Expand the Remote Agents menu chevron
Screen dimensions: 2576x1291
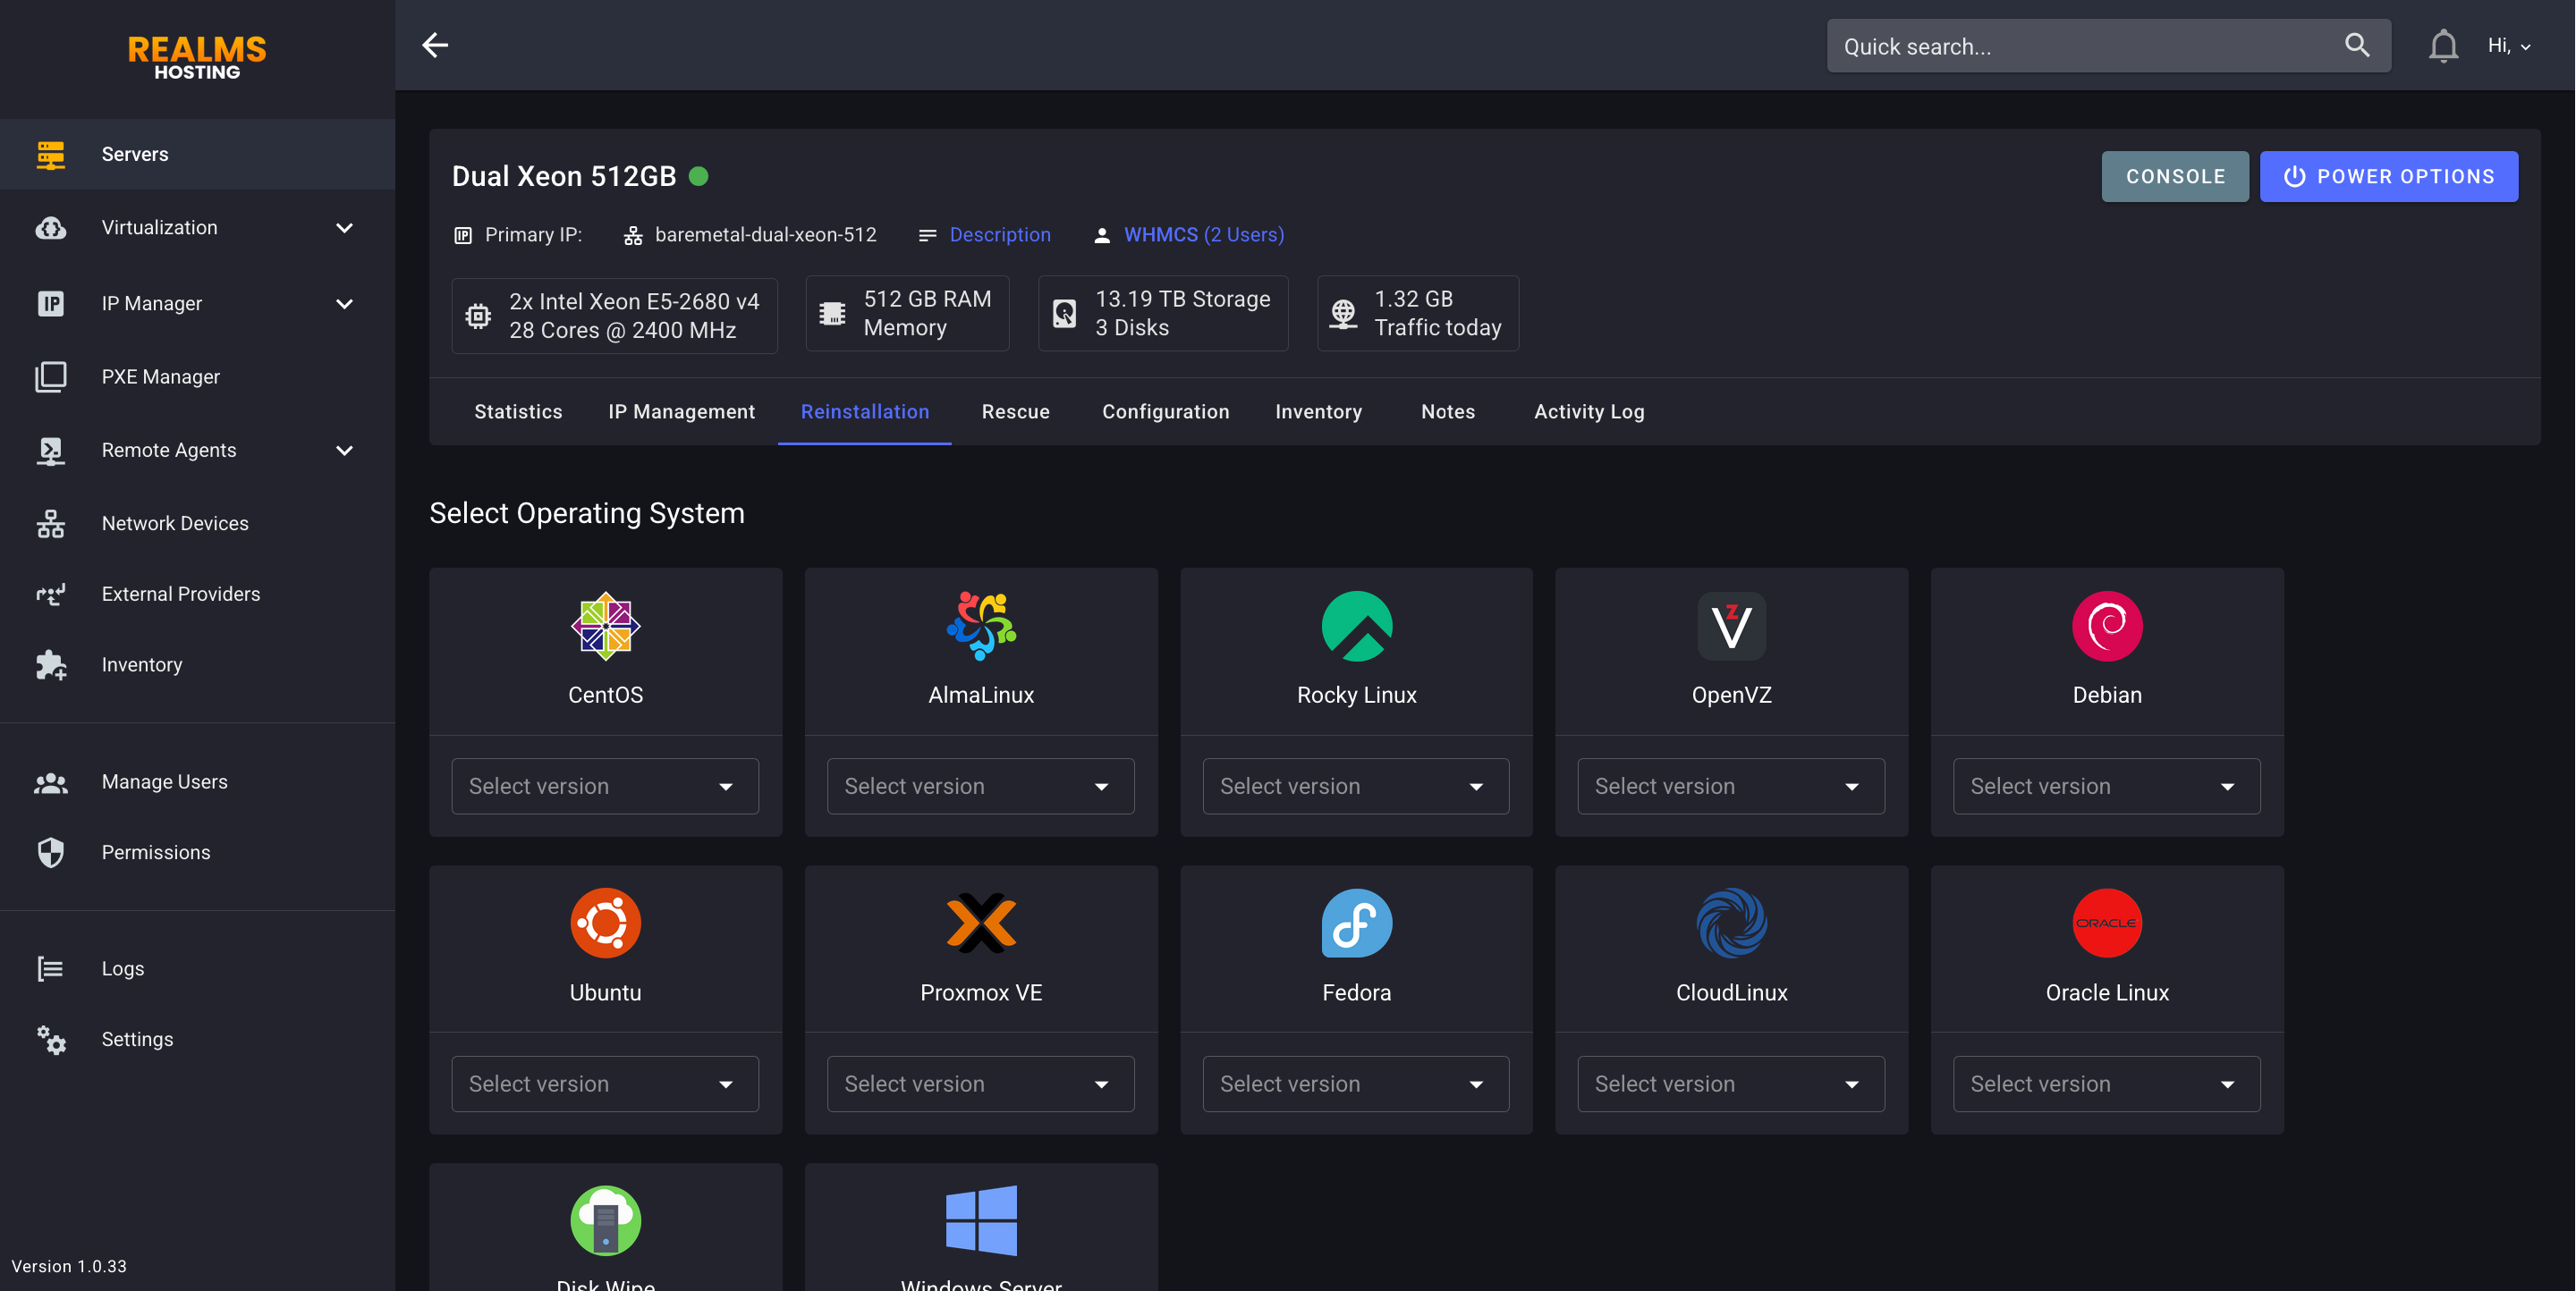click(344, 451)
